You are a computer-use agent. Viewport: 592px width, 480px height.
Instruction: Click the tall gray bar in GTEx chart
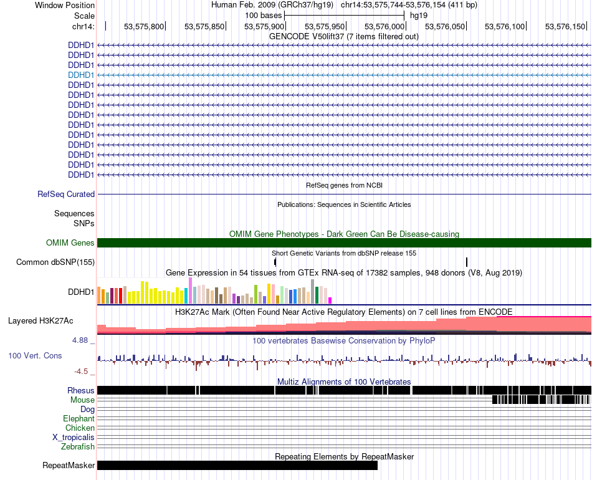(313, 292)
